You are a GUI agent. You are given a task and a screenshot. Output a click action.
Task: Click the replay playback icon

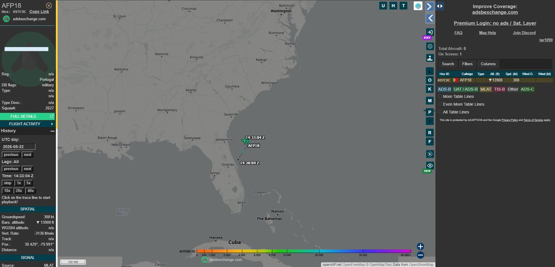pyautogui.click(x=430, y=154)
